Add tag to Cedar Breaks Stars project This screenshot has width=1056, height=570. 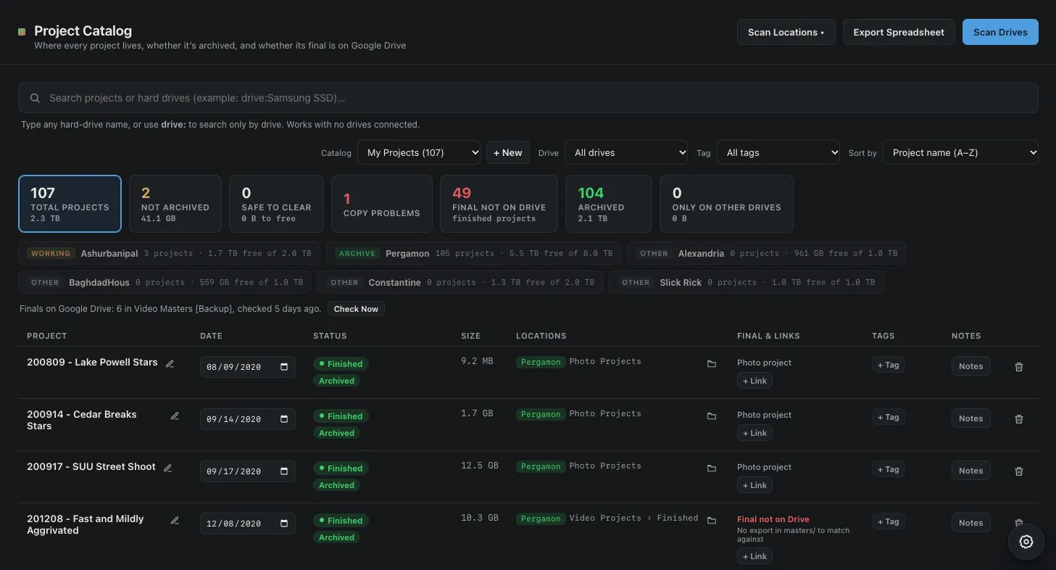(888, 417)
